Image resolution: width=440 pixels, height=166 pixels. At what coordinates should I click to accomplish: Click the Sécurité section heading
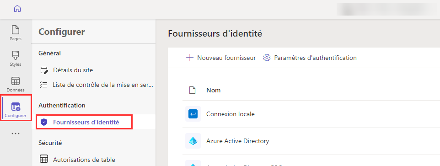tap(50, 143)
